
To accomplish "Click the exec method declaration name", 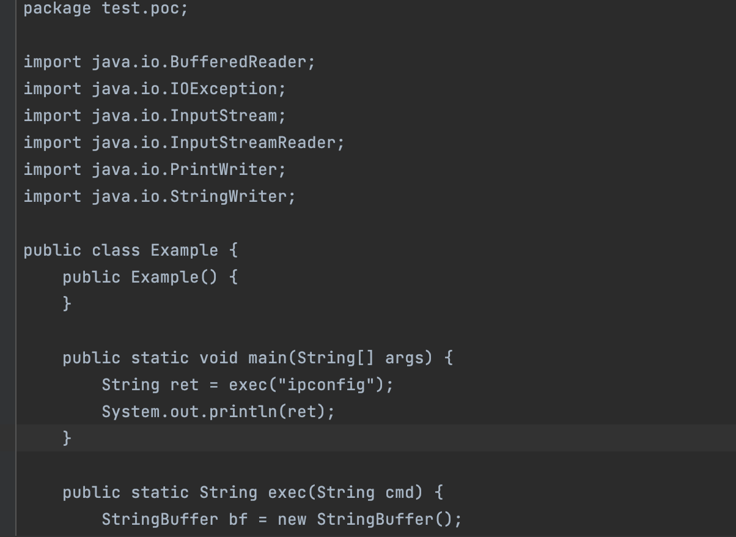I will point(287,492).
